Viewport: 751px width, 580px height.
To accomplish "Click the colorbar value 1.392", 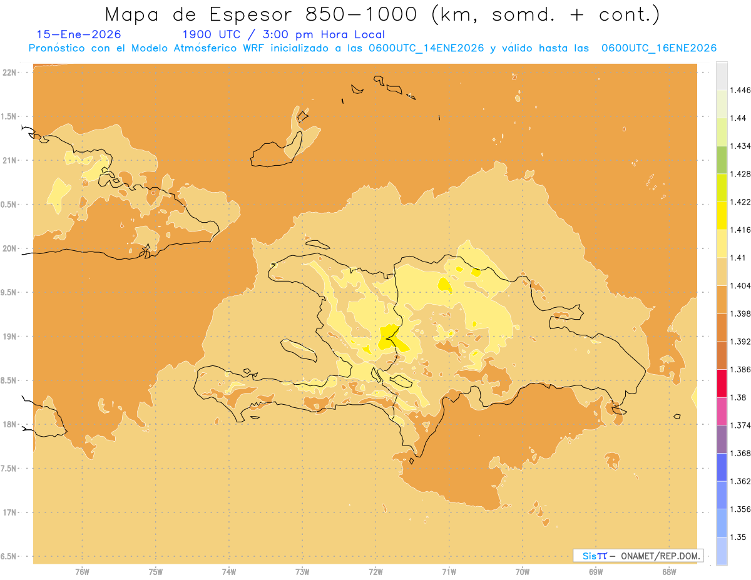I will [x=740, y=342].
